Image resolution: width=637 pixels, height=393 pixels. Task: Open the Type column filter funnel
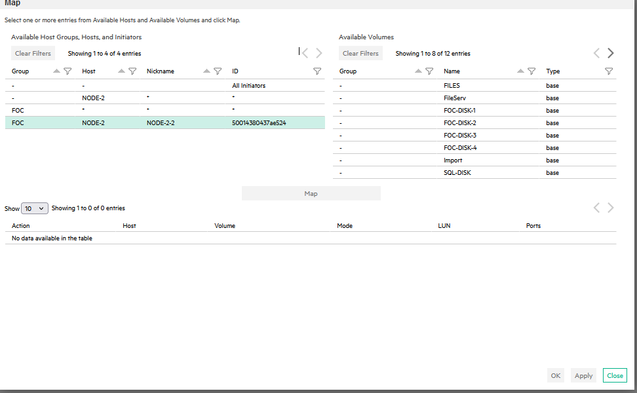[609, 71]
